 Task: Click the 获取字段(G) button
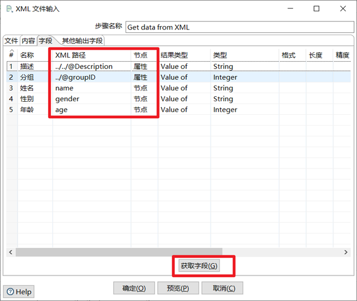pyautogui.click(x=199, y=265)
